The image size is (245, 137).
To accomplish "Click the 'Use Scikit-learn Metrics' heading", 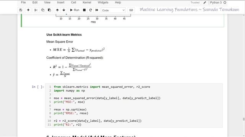I will (64, 35).
